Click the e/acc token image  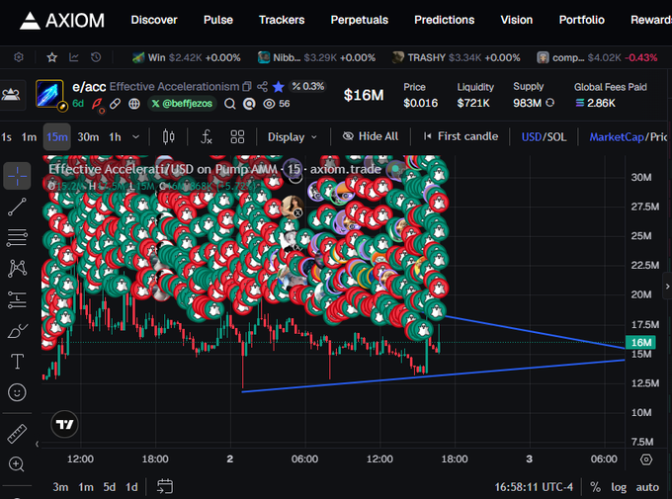[49, 94]
